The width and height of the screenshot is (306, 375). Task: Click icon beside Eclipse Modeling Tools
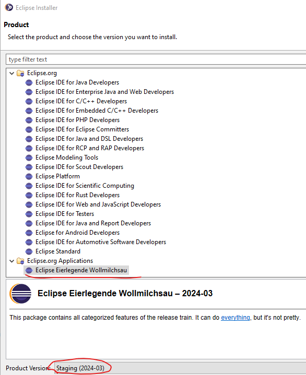pyautogui.click(x=29, y=158)
